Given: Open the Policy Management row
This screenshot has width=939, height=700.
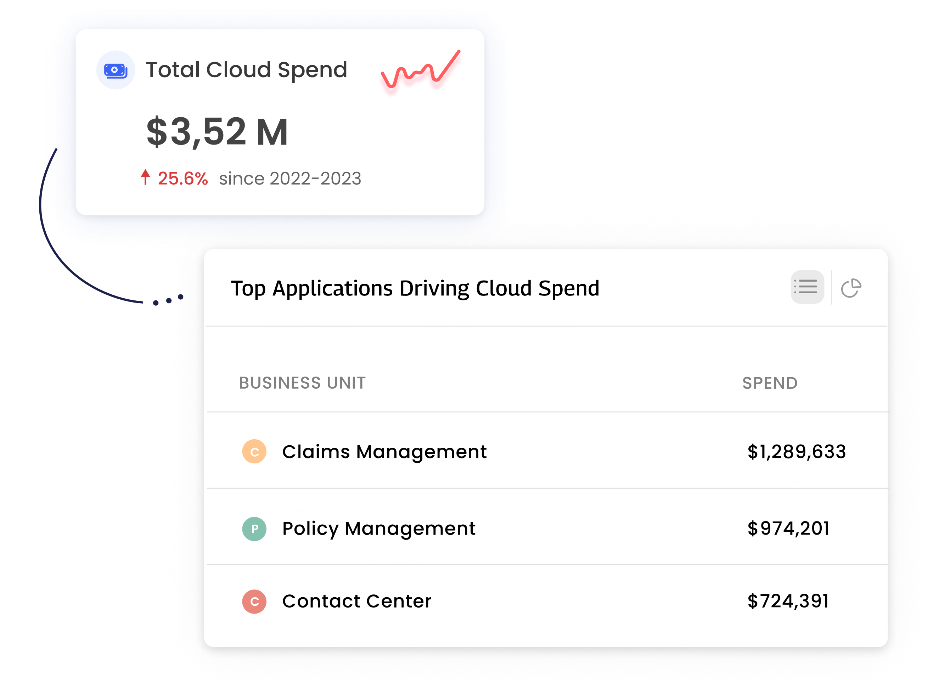Looking at the screenshot, I should [547, 527].
